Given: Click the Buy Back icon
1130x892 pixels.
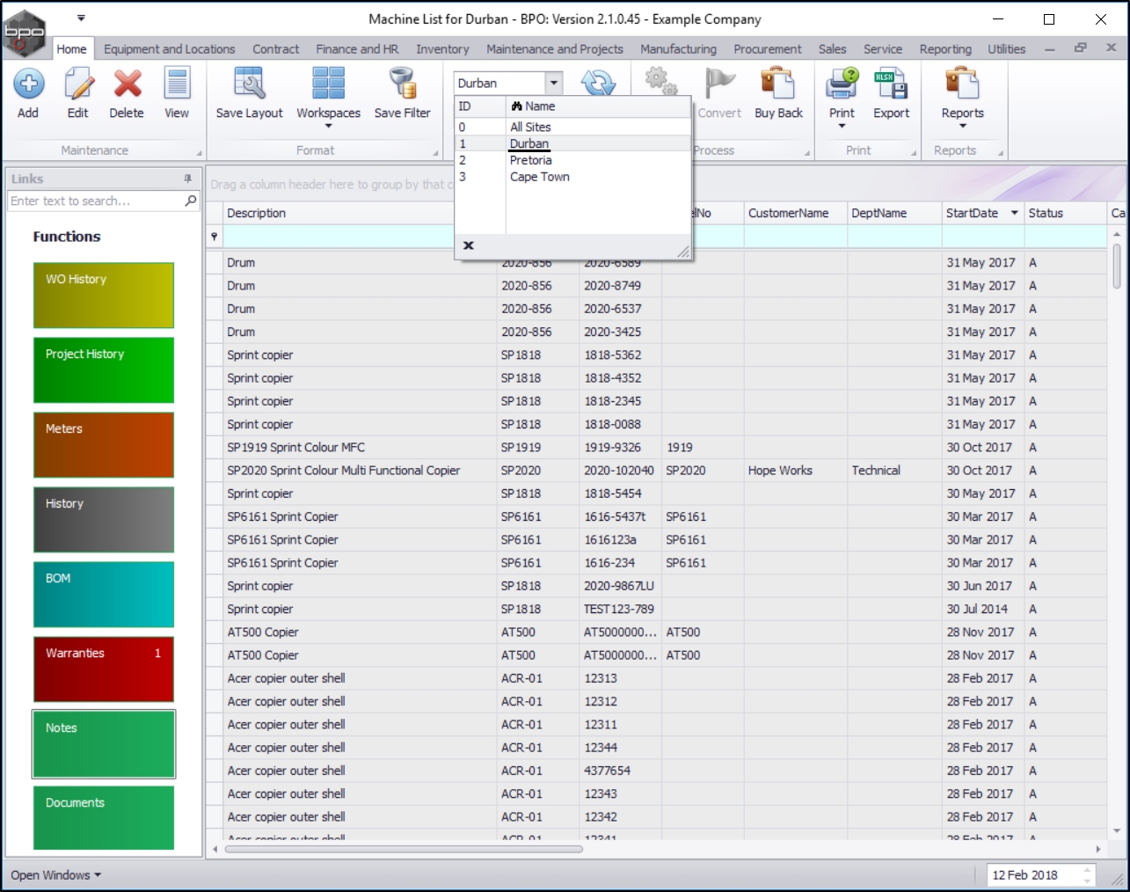Looking at the screenshot, I should click(778, 84).
